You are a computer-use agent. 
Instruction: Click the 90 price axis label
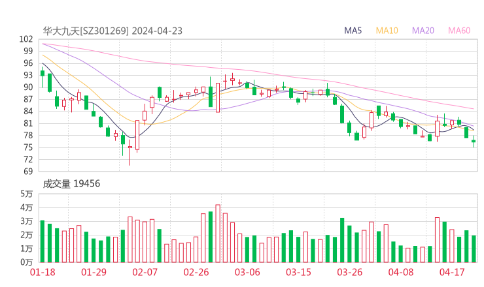coord(28,87)
